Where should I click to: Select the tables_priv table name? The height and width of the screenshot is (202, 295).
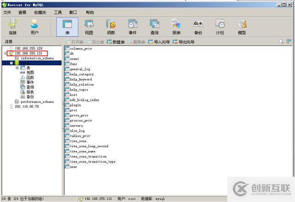[80, 136]
